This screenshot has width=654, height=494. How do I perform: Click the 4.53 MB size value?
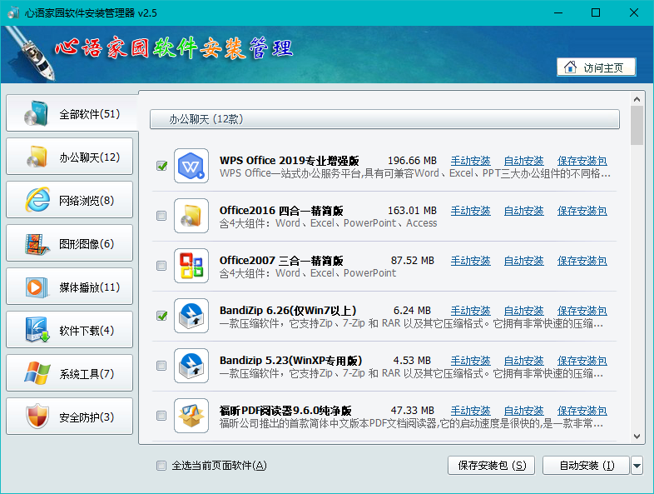(412, 361)
